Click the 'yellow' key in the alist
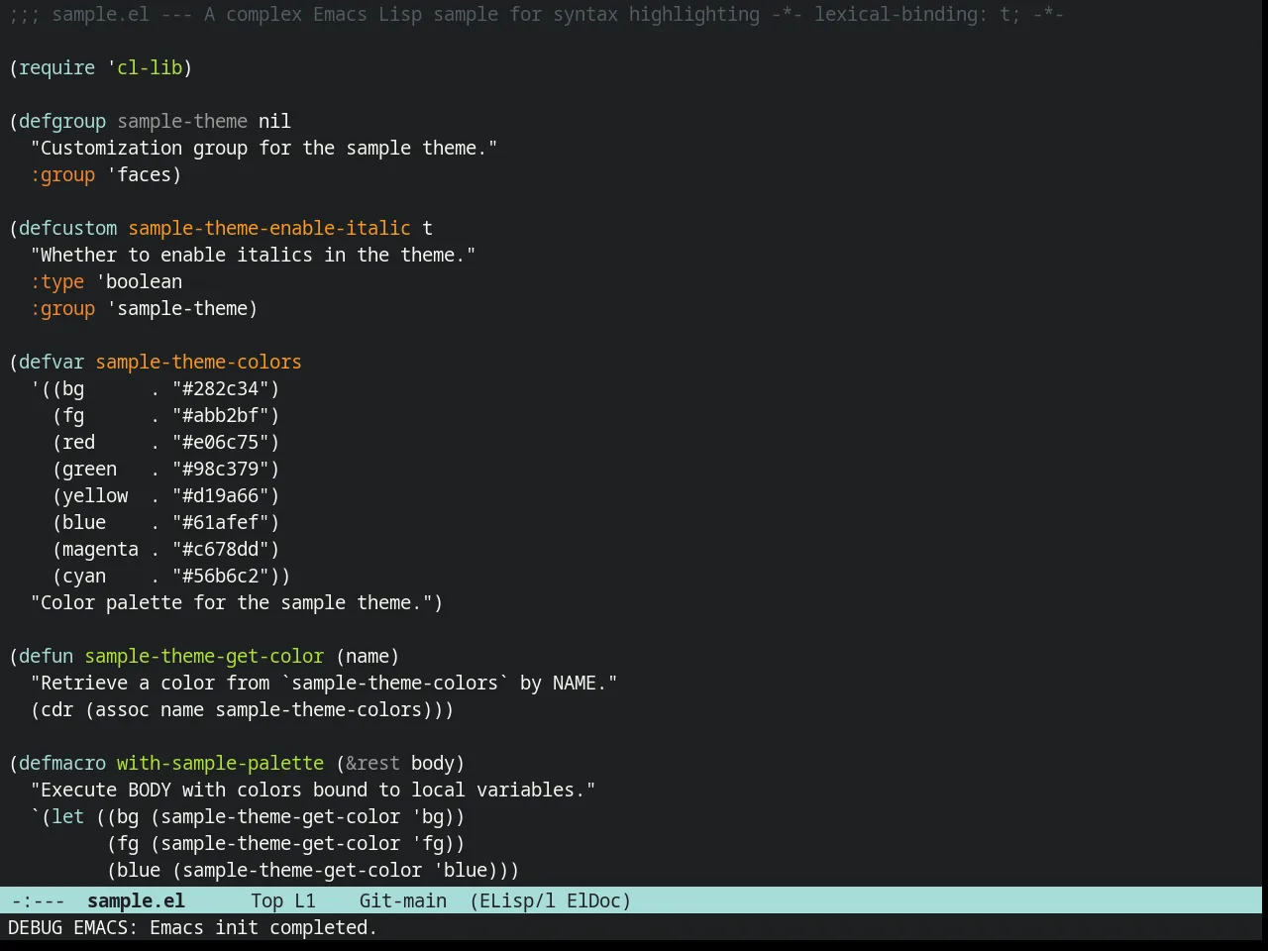The height and width of the screenshot is (951, 1268). (x=95, y=495)
